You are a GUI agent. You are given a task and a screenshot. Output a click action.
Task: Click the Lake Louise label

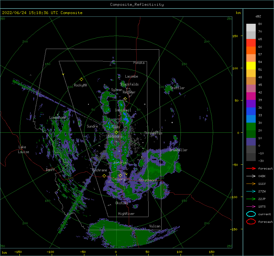(23, 149)
